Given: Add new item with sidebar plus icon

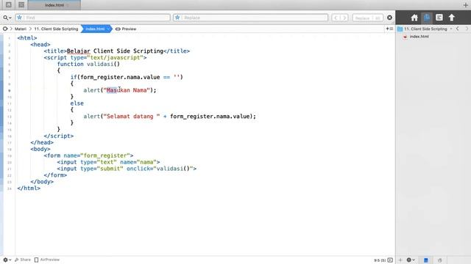Looking at the screenshot, I should [400, 260].
